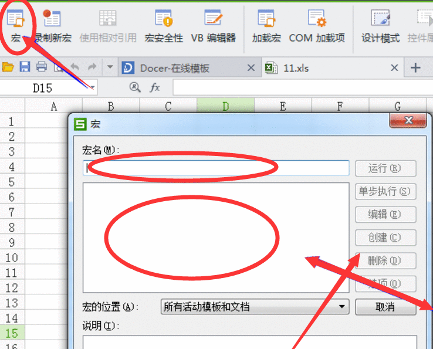The height and width of the screenshot is (349, 433).
Task: Open 宏的位置 dropdown list
Action: (x=255, y=307)
